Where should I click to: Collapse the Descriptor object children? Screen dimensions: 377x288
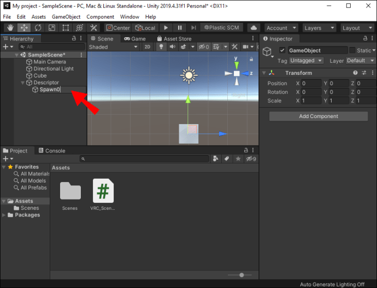point(22,83)
